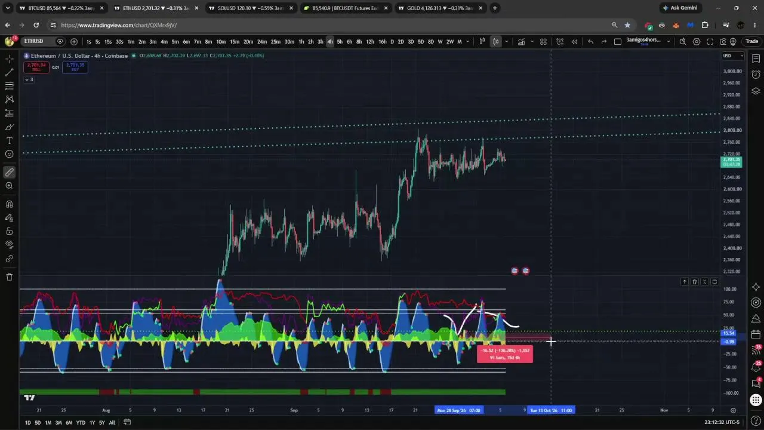764x430 pixels.
Task: Toggle fullscreen chart mode
Action: coord(710,41)
